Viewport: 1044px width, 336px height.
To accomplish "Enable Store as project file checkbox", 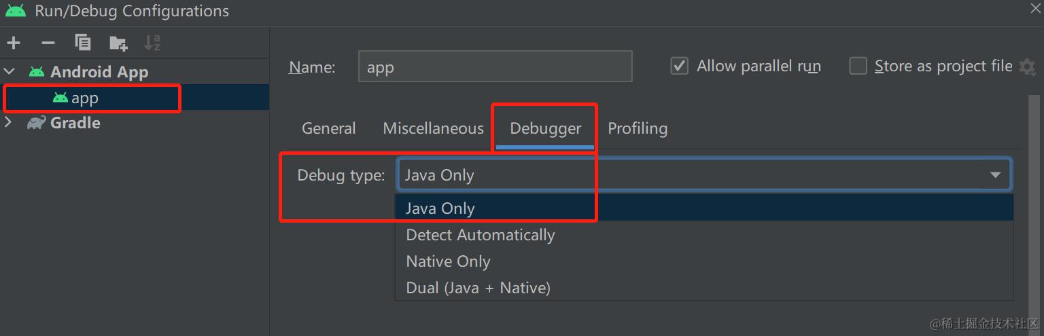I will (x=858, y=66).
